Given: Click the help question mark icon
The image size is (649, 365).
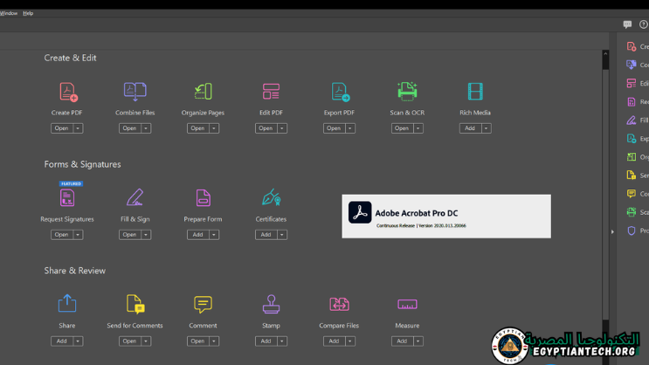Looking at the screenshot, I should (x=644, y=24).
